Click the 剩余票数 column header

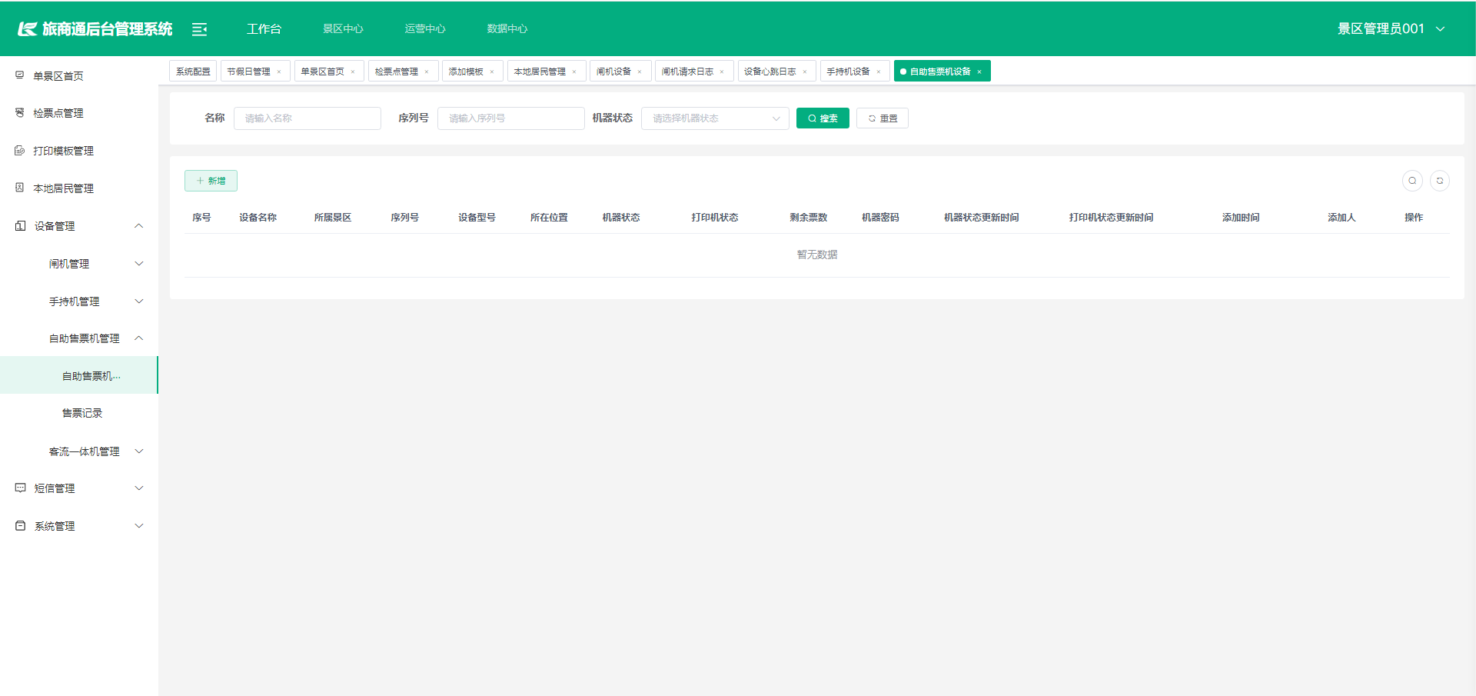coord(809,218)
